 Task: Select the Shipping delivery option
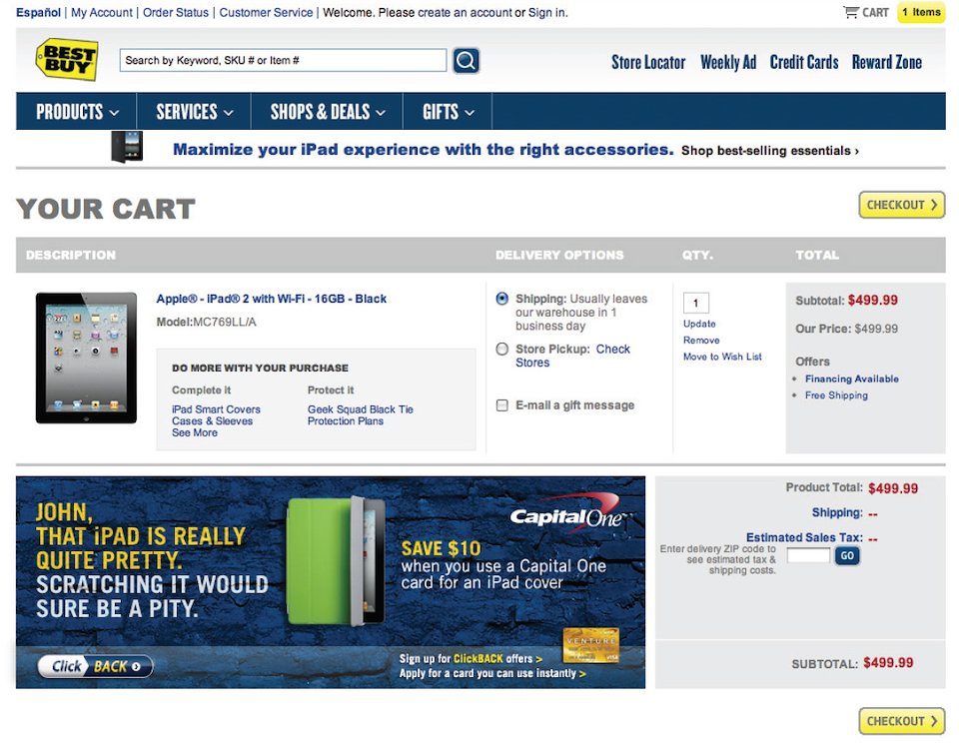502,299
